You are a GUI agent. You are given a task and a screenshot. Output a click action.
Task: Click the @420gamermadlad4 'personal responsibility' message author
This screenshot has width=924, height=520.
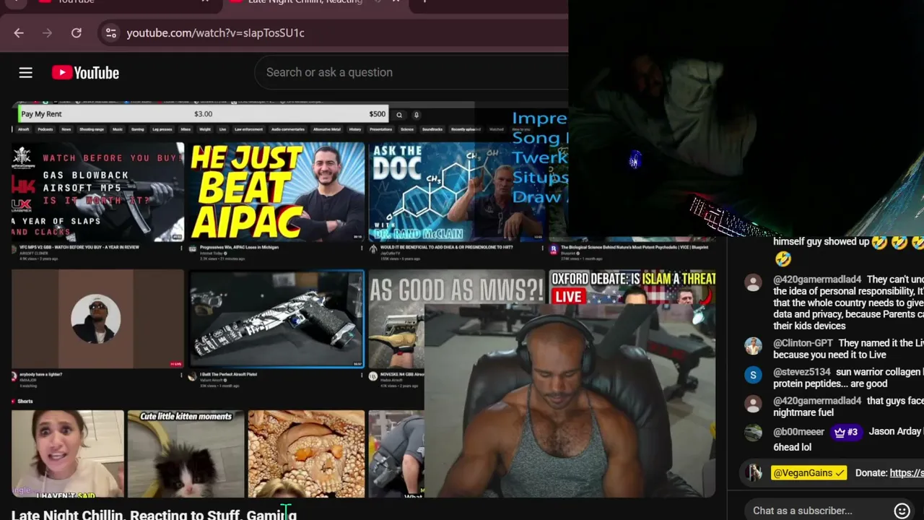coord(817,279)
